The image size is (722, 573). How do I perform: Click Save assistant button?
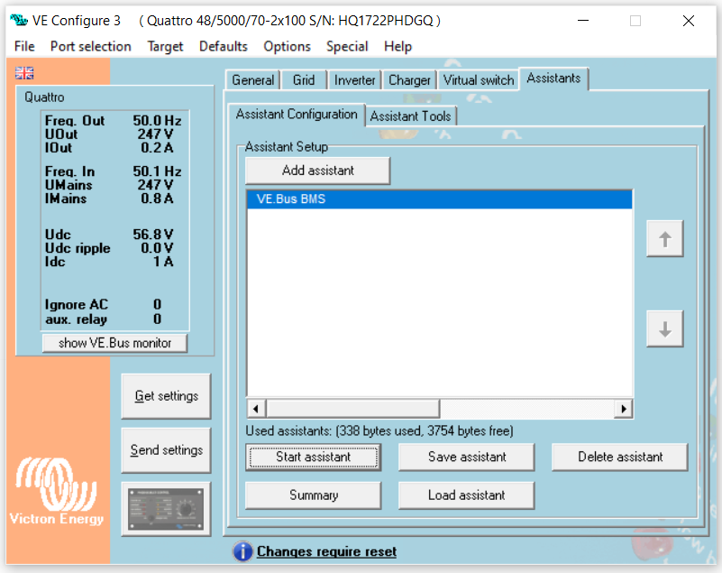tap(466, 457)
